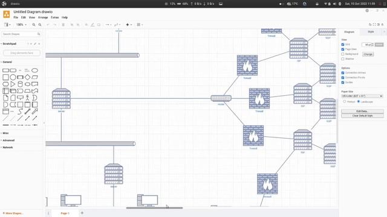Image resolution: width=387 pixels, height=217 pixels.
Task: Click the Change background button
Action: (x=368, y=54)
